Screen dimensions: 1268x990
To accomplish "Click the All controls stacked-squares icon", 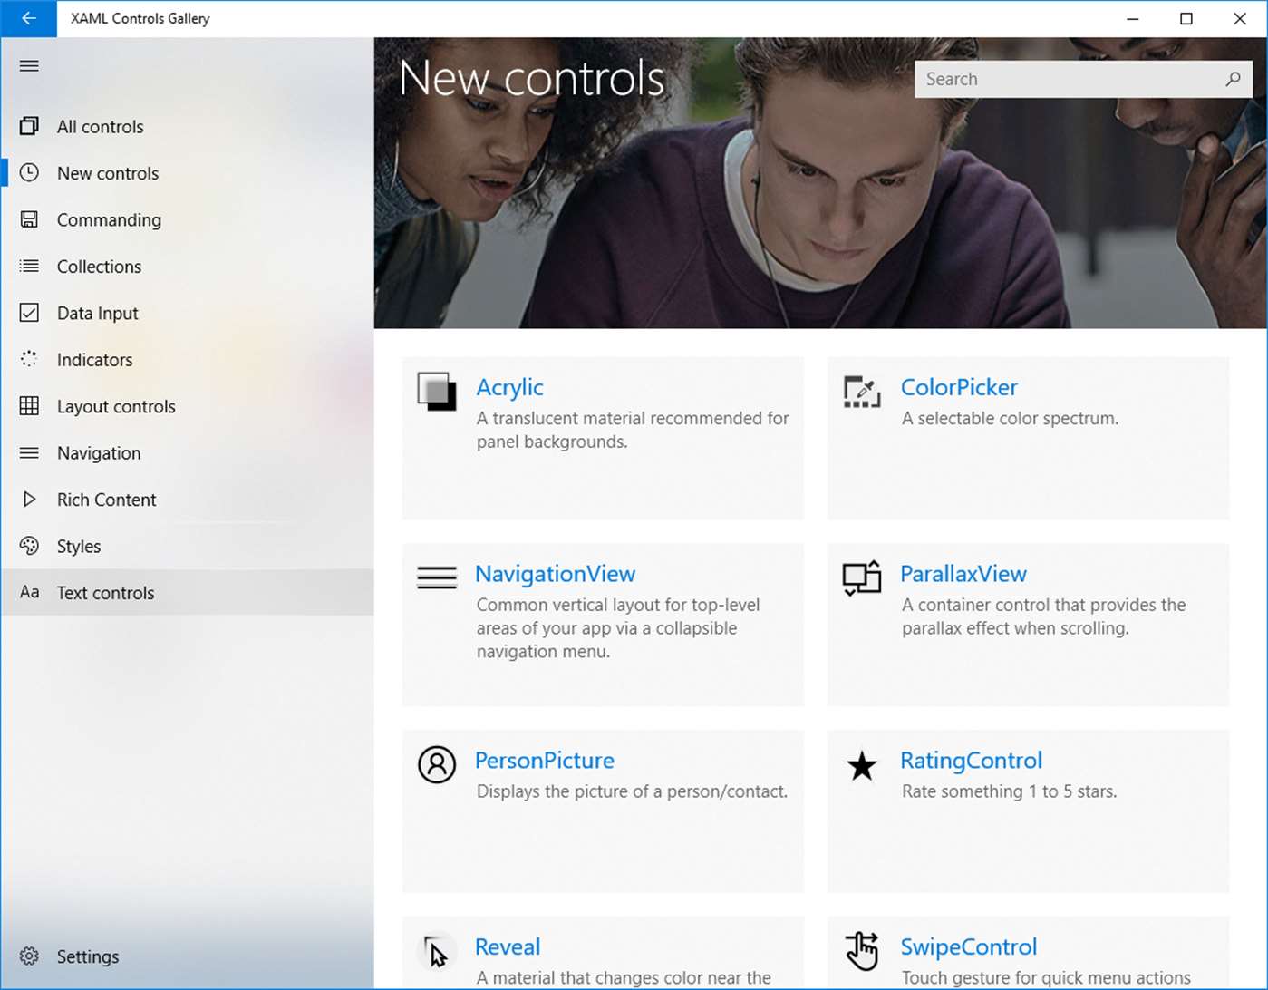I will (x=29, y=126).
